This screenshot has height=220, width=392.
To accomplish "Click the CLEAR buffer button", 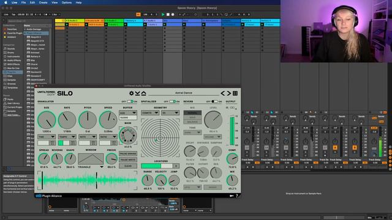I will [128, 166].
